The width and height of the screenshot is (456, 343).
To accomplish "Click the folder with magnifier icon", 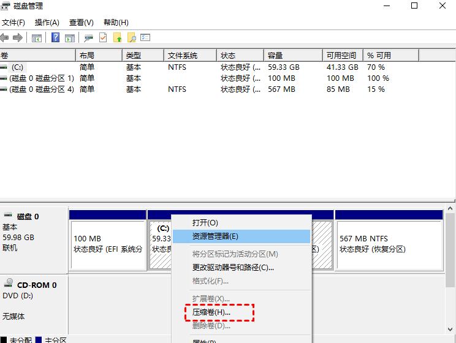I will 131,38.
